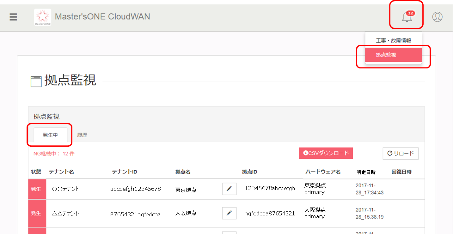This screenshot has height=234, width=453.
Task: Reload the list with リロード button
Action: (x=401, y=154)
